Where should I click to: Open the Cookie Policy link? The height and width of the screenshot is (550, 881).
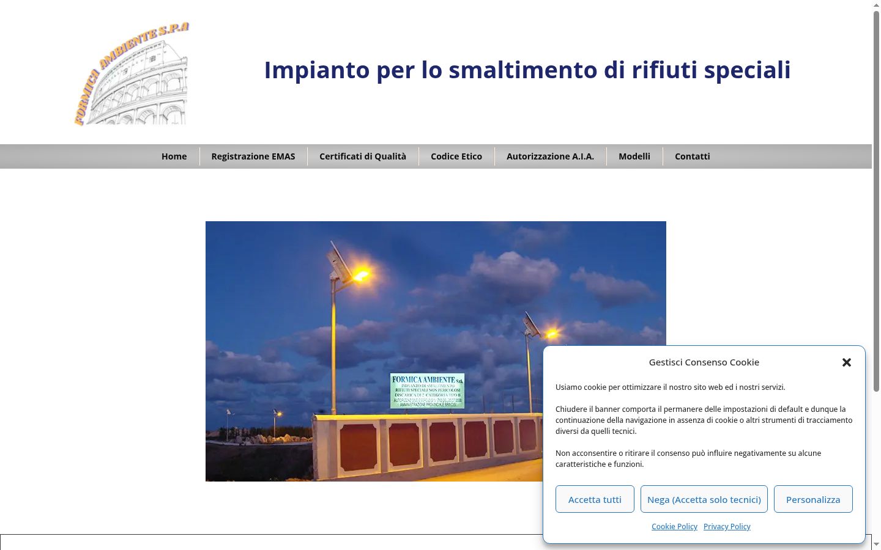coord(674,527)
